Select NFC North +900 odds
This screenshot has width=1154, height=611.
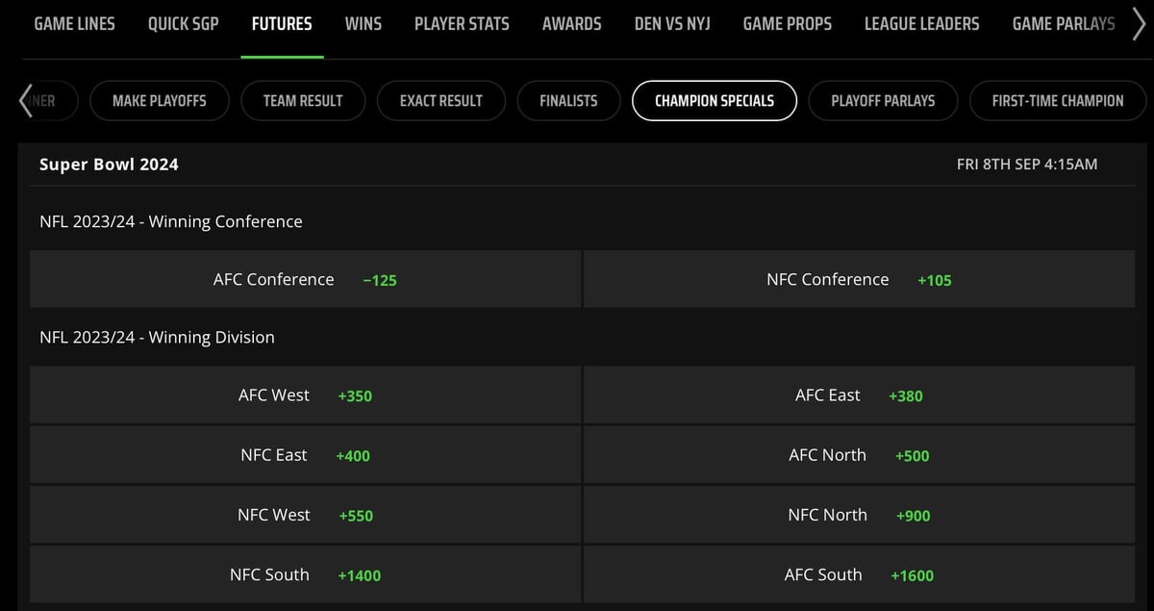859,515
